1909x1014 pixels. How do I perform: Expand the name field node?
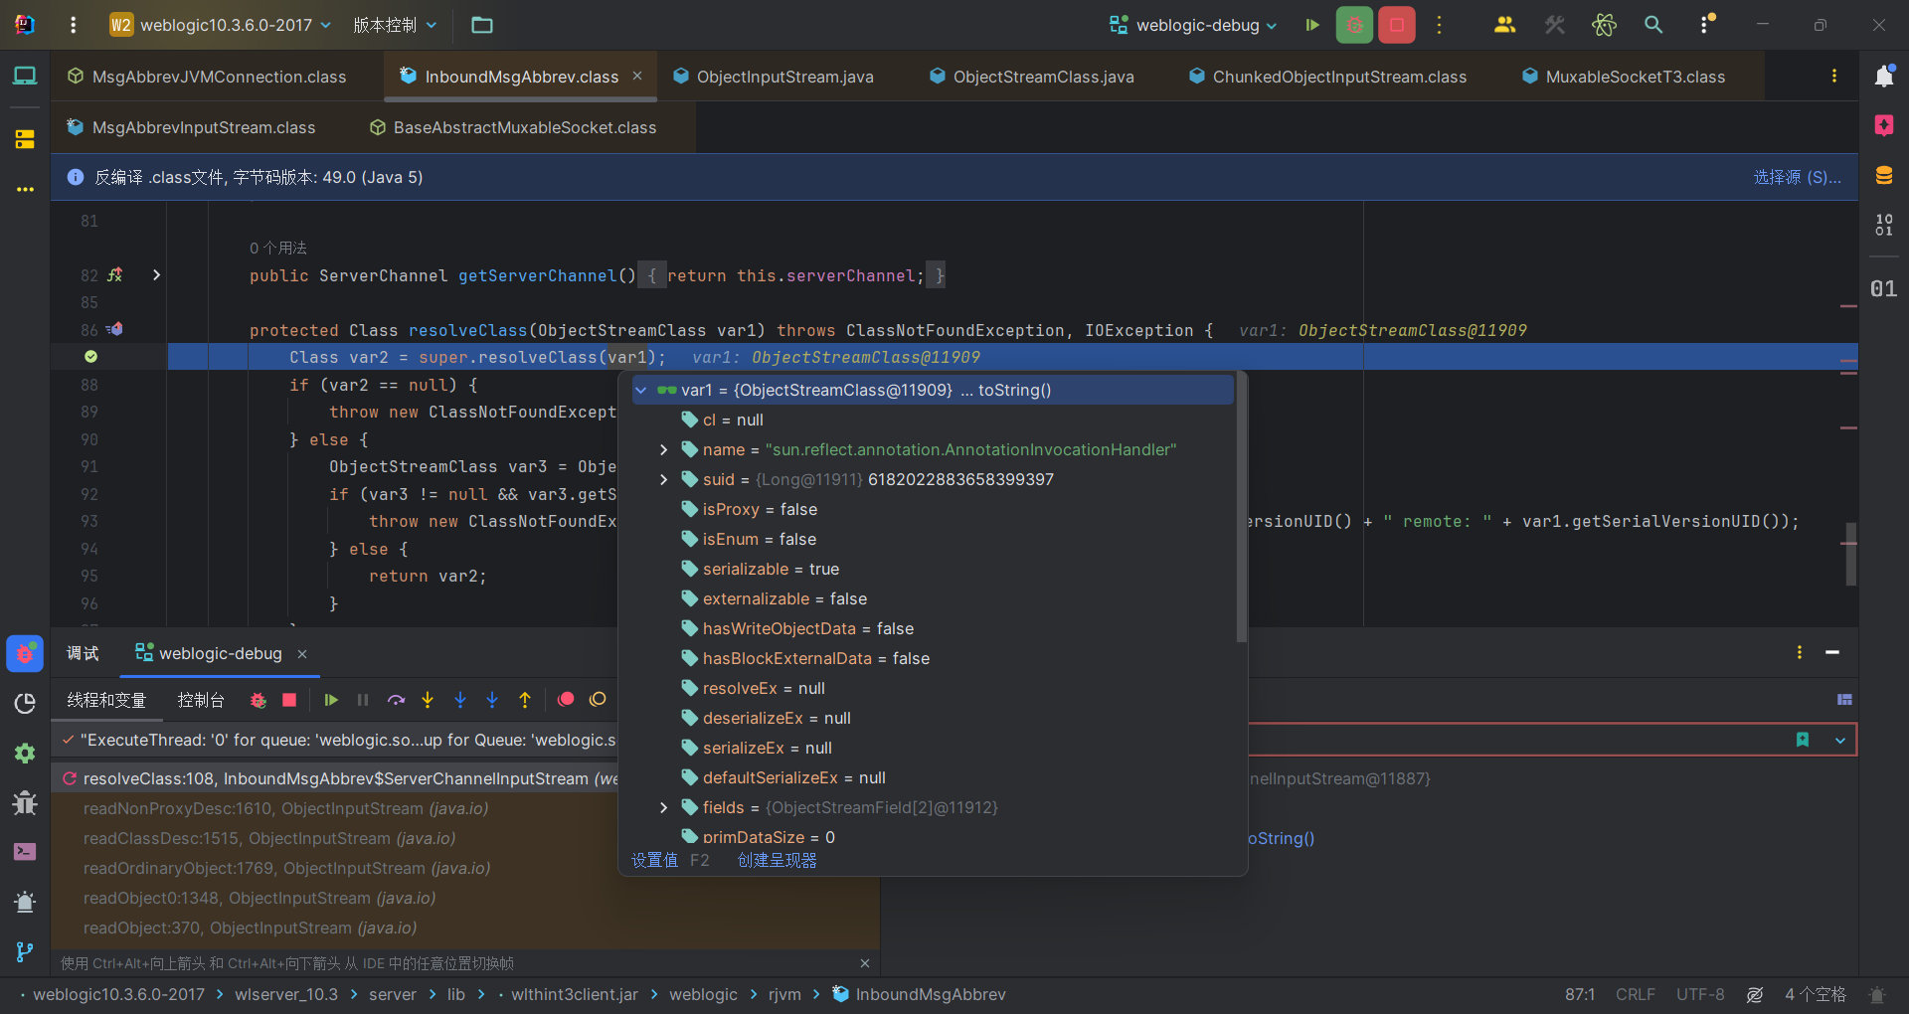tap(664, 449)
